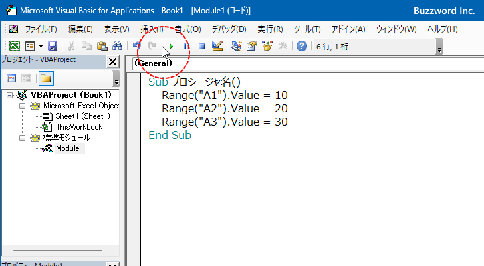
Task: Click the 6 行, 1 桁 cursor position field
Action: (374, 47)
